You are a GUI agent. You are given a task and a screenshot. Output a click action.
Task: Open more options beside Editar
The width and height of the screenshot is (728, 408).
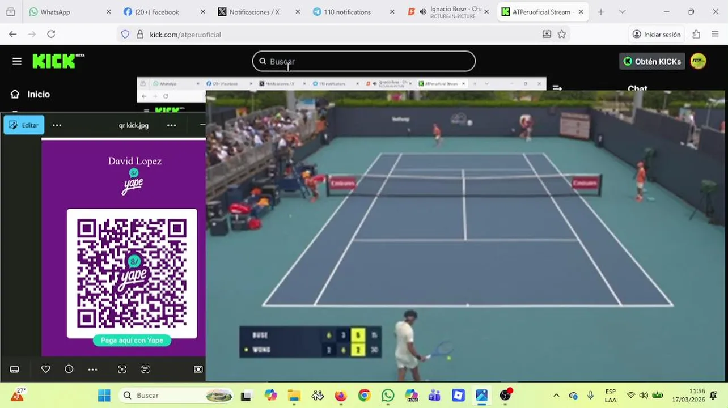(x=57, y=125)
